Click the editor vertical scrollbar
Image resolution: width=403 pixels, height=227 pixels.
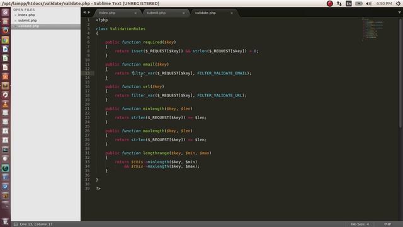(400, 73)
